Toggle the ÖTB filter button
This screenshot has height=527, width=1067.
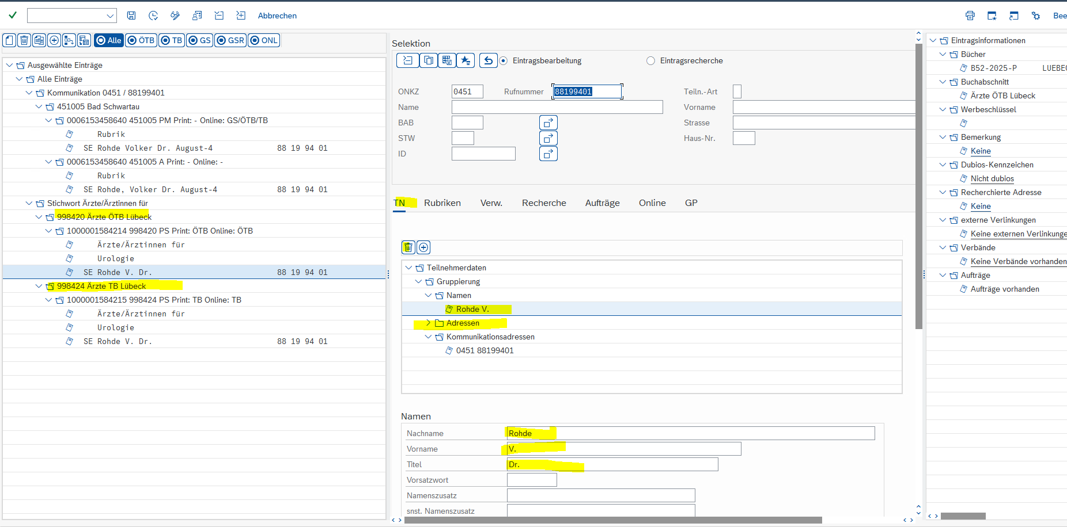[141, 40]
